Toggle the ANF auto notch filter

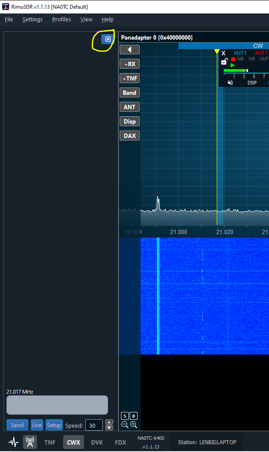coord(264,59)
